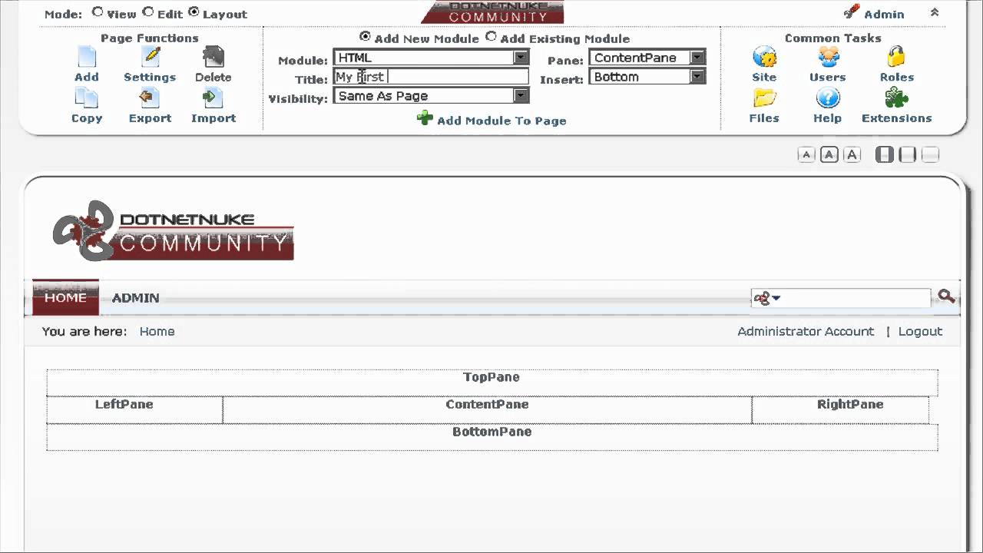Go to the ADMIN menu tab

pos(136,298)
